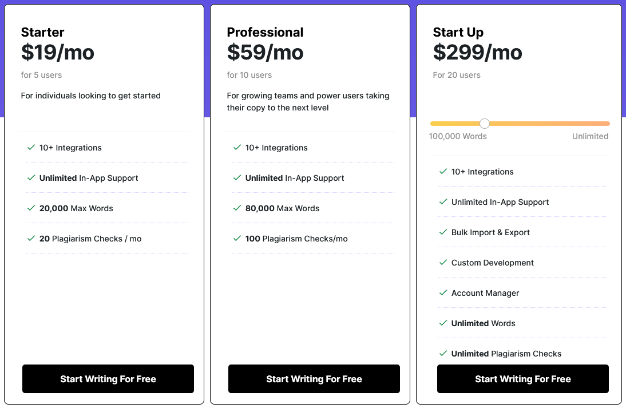Click the 100,000 Words label under the slider
This screenshot has width=626, height=408.
tap(458, 136)
